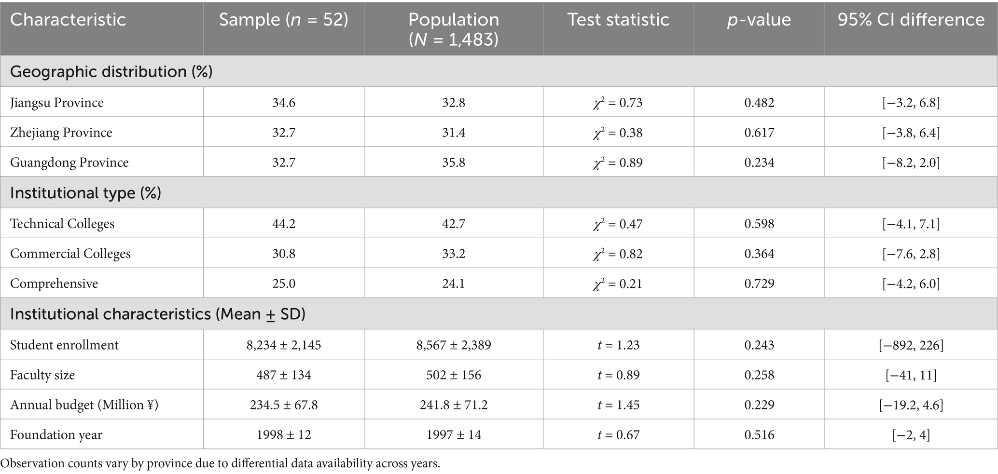Select the Commercial Colleges cell
This screenshot has width=998, height=474.
tap(70, 254)
